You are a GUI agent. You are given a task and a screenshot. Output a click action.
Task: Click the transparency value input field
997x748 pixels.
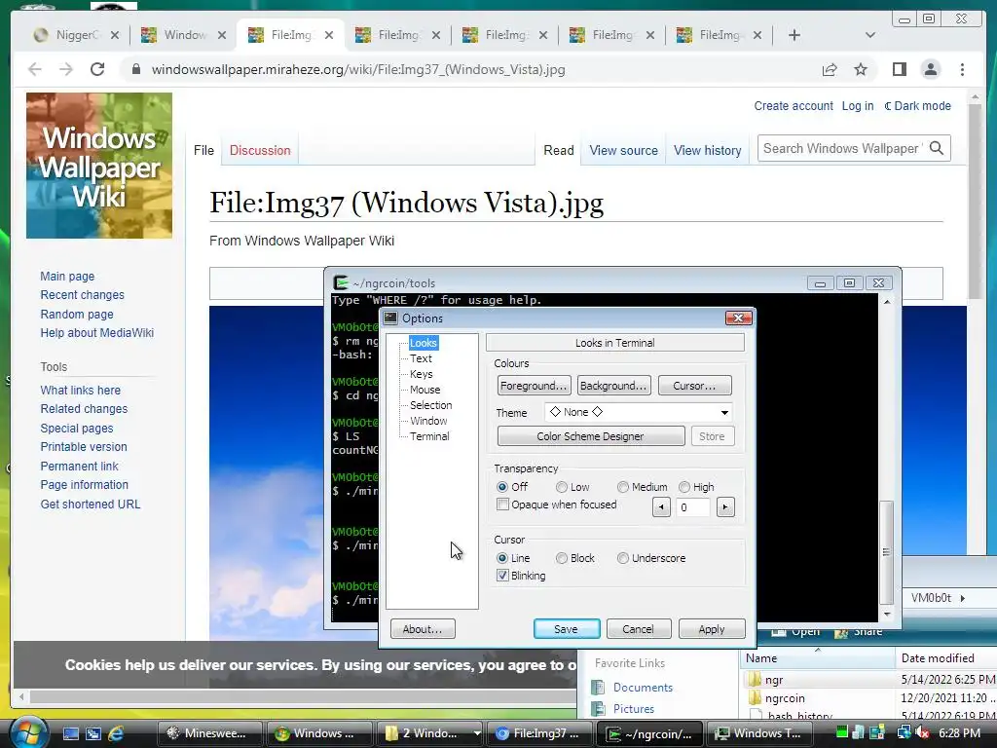click(693, 506)
